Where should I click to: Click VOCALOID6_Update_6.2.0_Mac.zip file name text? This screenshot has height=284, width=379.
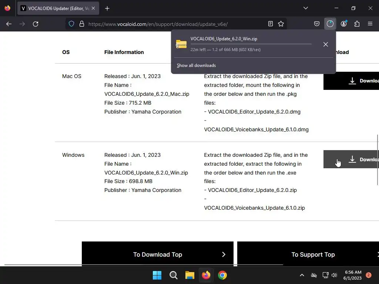point(147,94)
